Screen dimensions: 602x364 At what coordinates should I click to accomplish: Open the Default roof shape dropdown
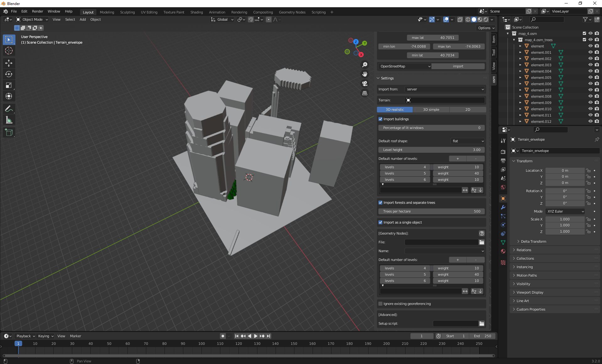tap(467, 141)
